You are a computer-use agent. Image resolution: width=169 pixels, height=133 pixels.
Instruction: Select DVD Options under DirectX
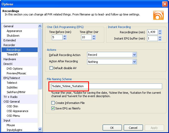(14, 69)
